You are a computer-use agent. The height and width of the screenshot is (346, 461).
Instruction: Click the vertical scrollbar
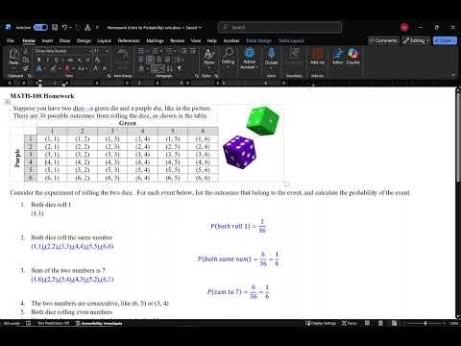[x=458, y=137]
